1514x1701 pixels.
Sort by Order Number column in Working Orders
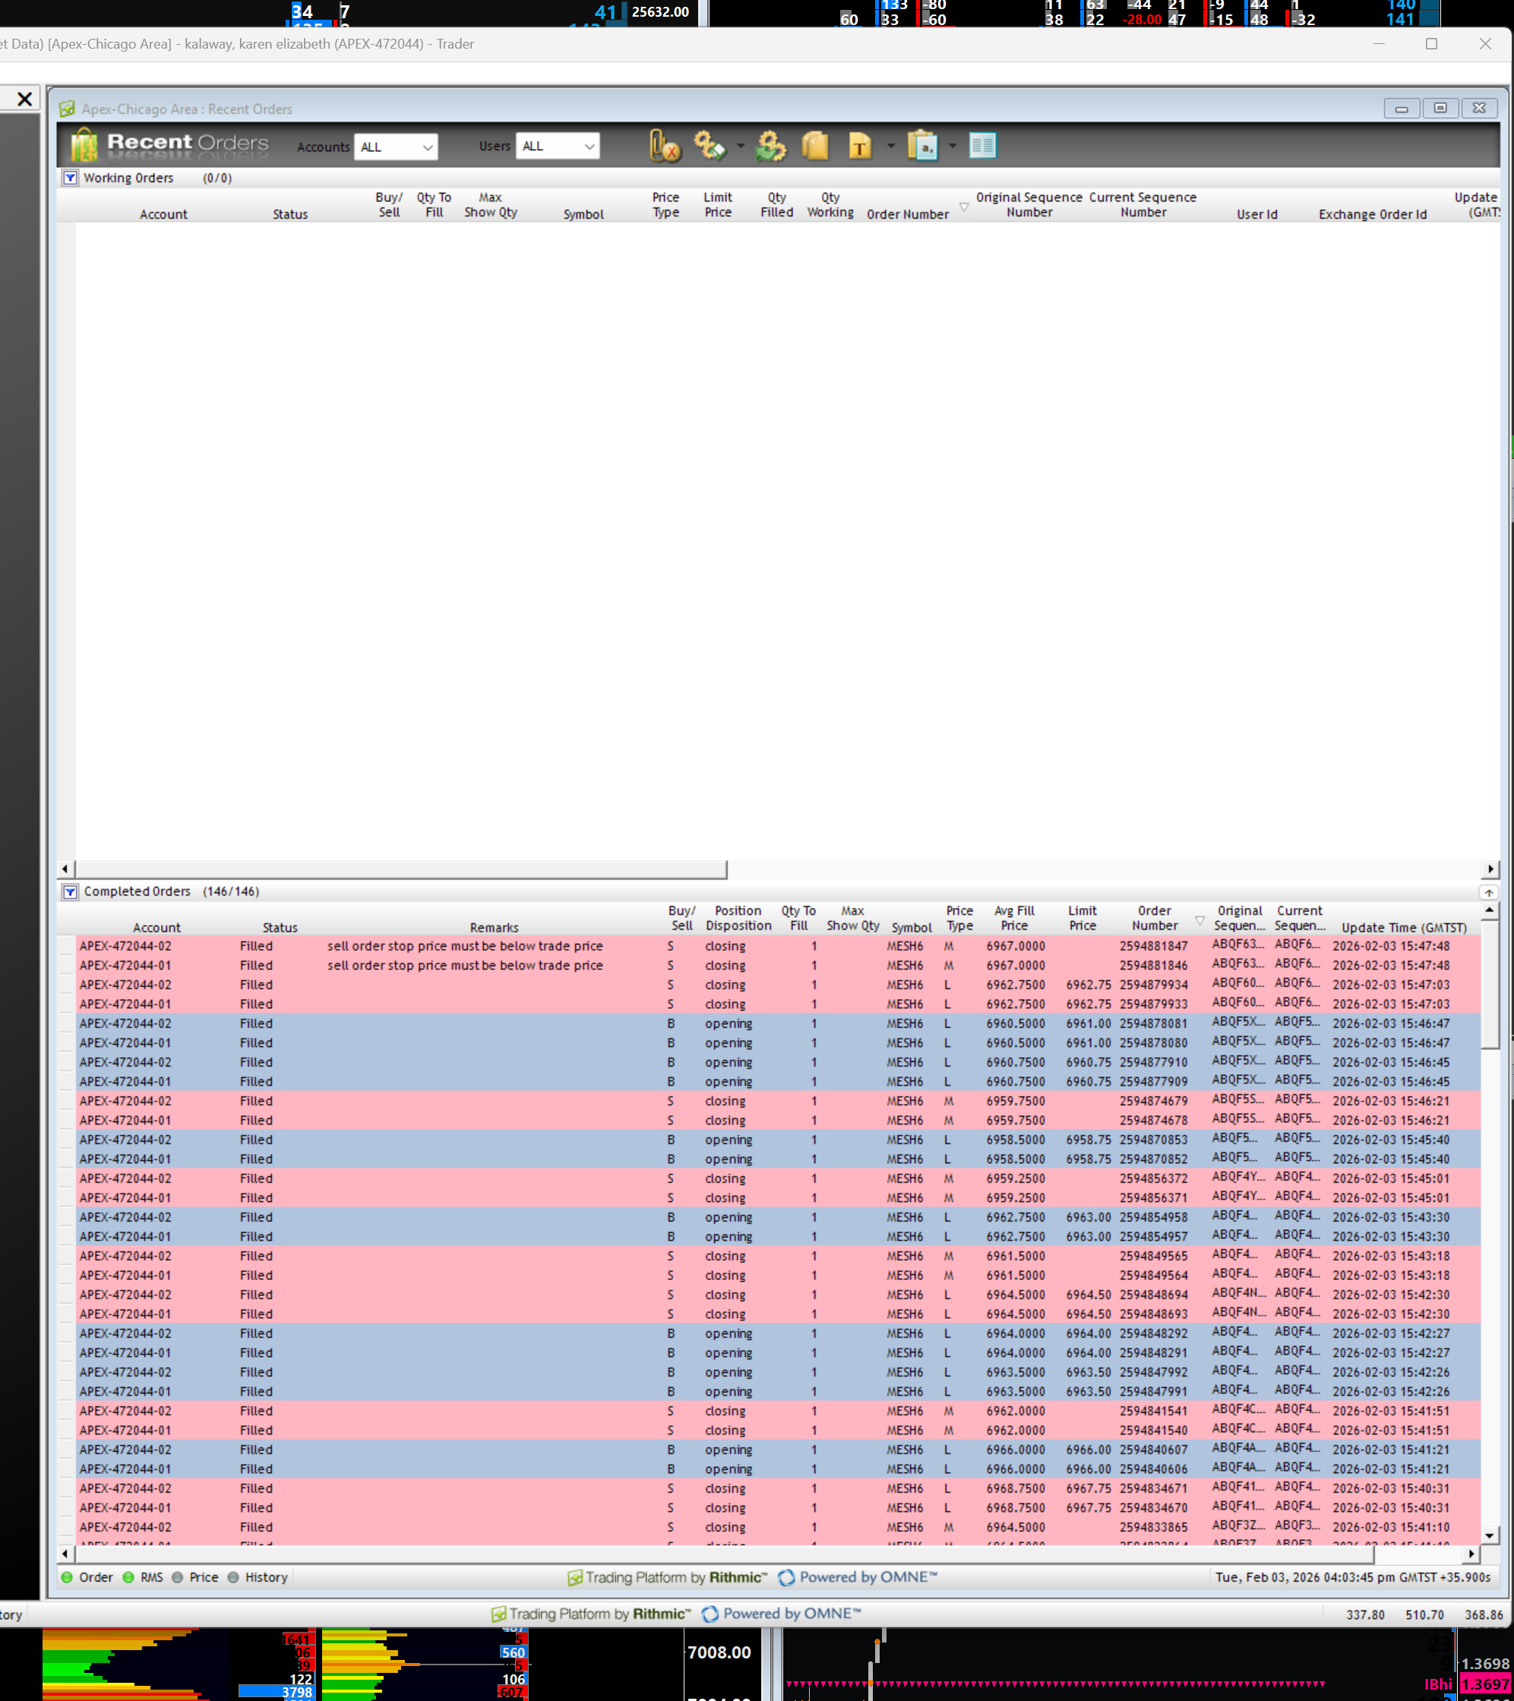[x=907, y=214]
